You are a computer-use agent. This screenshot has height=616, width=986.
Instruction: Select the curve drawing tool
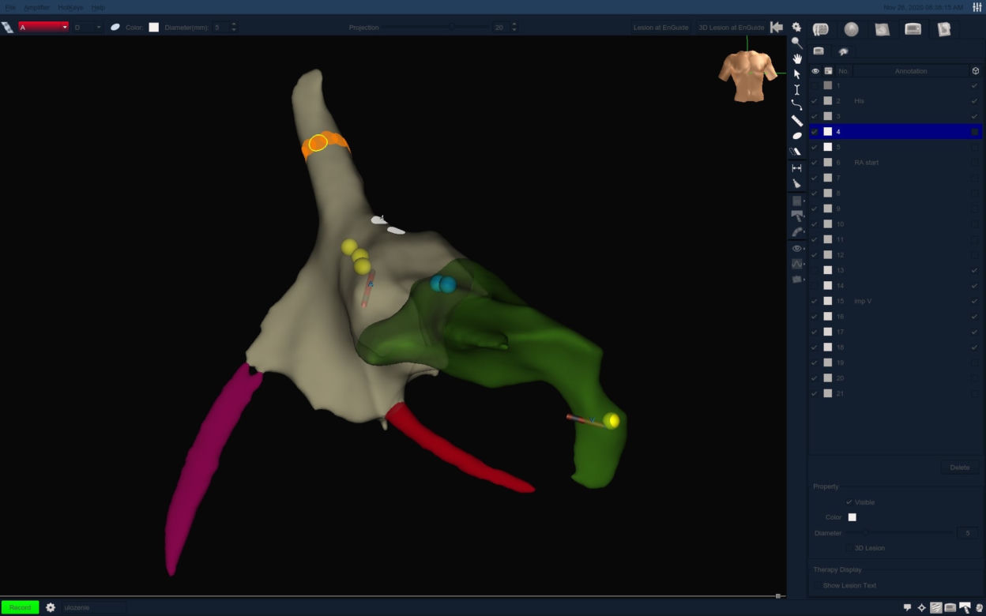(x=796, y=105)
